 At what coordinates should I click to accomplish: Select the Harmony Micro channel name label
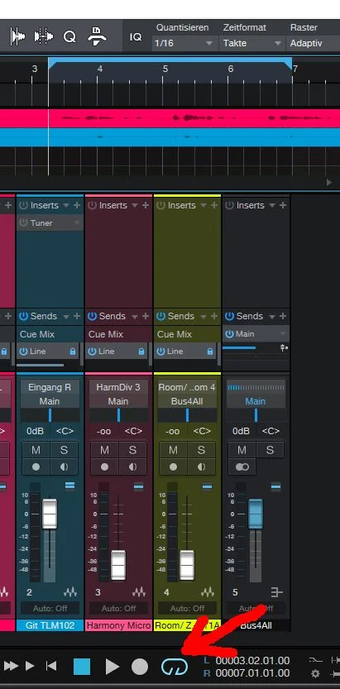(118, 625)
